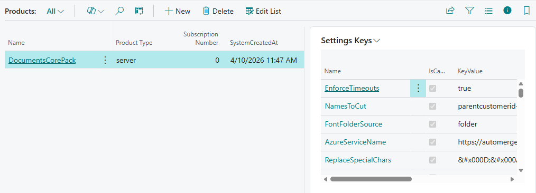The width and height of the screenshot is (536, 193).
Task: Toggle IsCa checkbox for NamesToCut
Action: [x=432, y=107]
